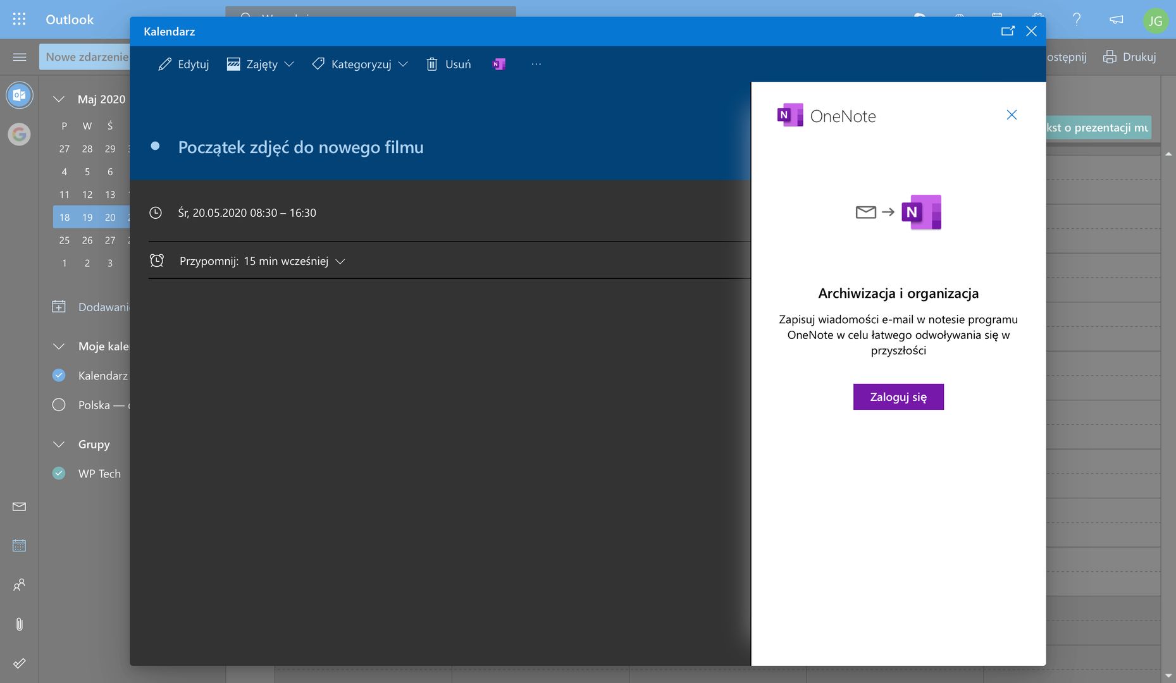The height and width of the screenshot is (683, 1176).
Task: Click the feedback megaphone icon
Action: point(1117,19)
